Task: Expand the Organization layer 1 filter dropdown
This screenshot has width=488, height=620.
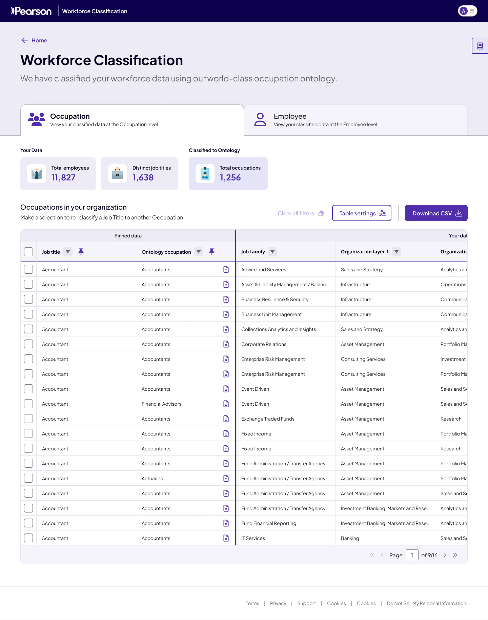Action: 396,252
